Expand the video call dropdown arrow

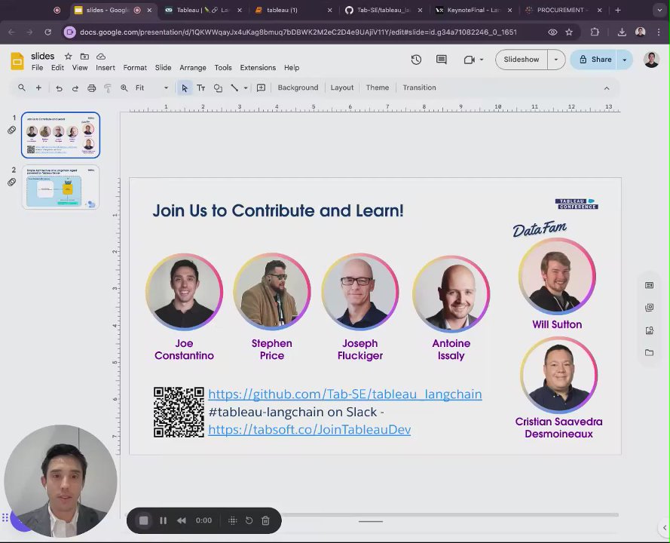[482, 60]
